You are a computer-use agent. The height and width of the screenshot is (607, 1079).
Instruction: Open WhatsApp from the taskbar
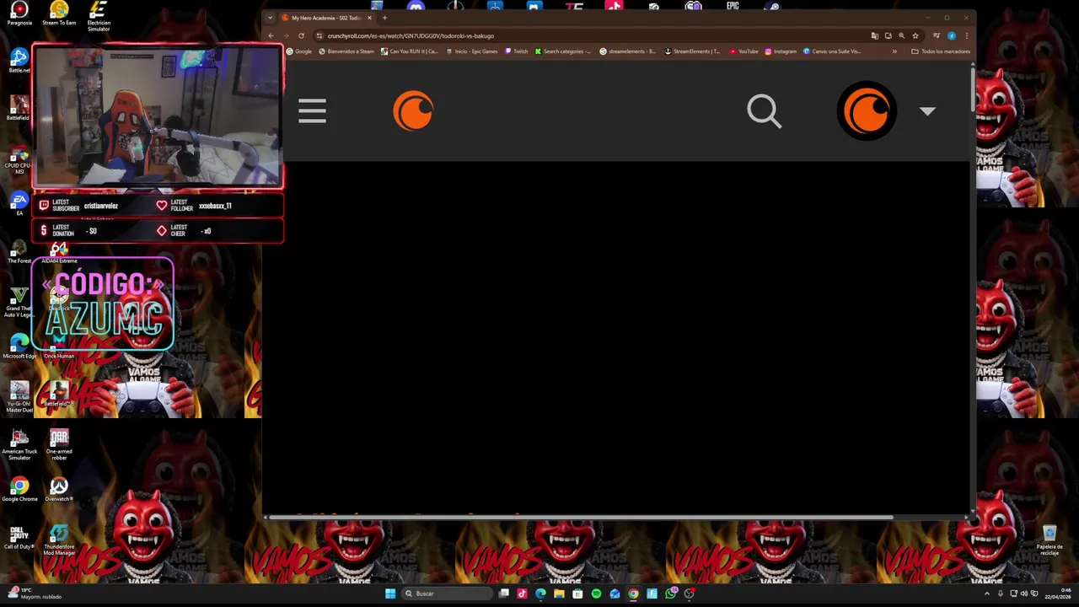coord(670,594)
